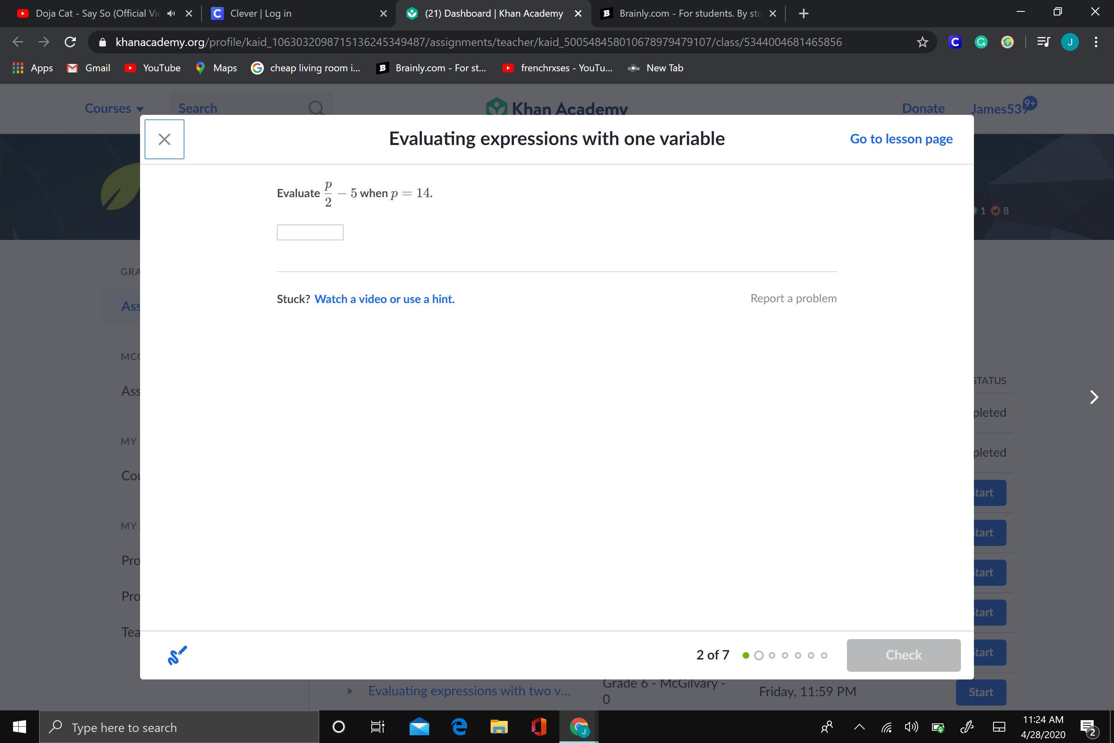Image resolution: width=1114 pixels, height=743 pixels.
Task: Click Go to lesson page link
Action: coord(901,139)
